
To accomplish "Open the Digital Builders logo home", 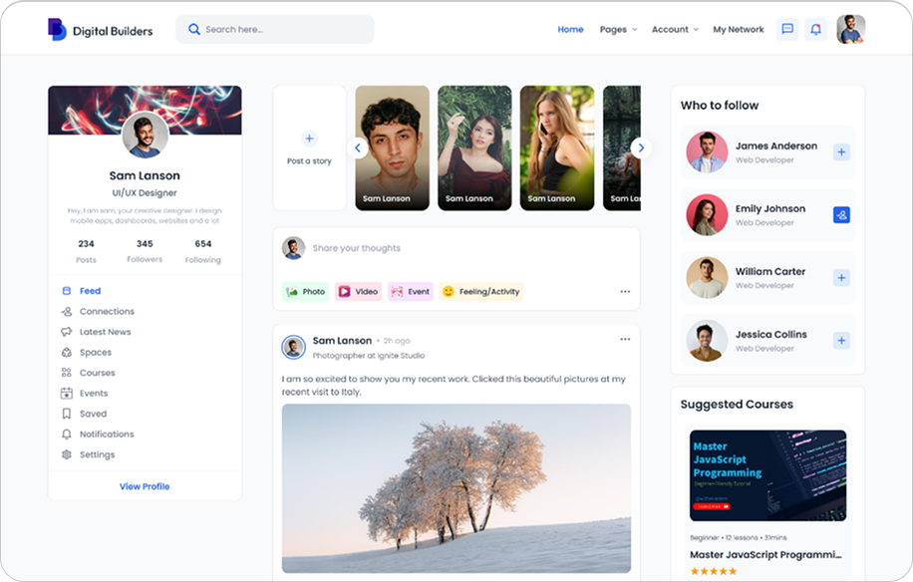I will [x=100, y=30].
